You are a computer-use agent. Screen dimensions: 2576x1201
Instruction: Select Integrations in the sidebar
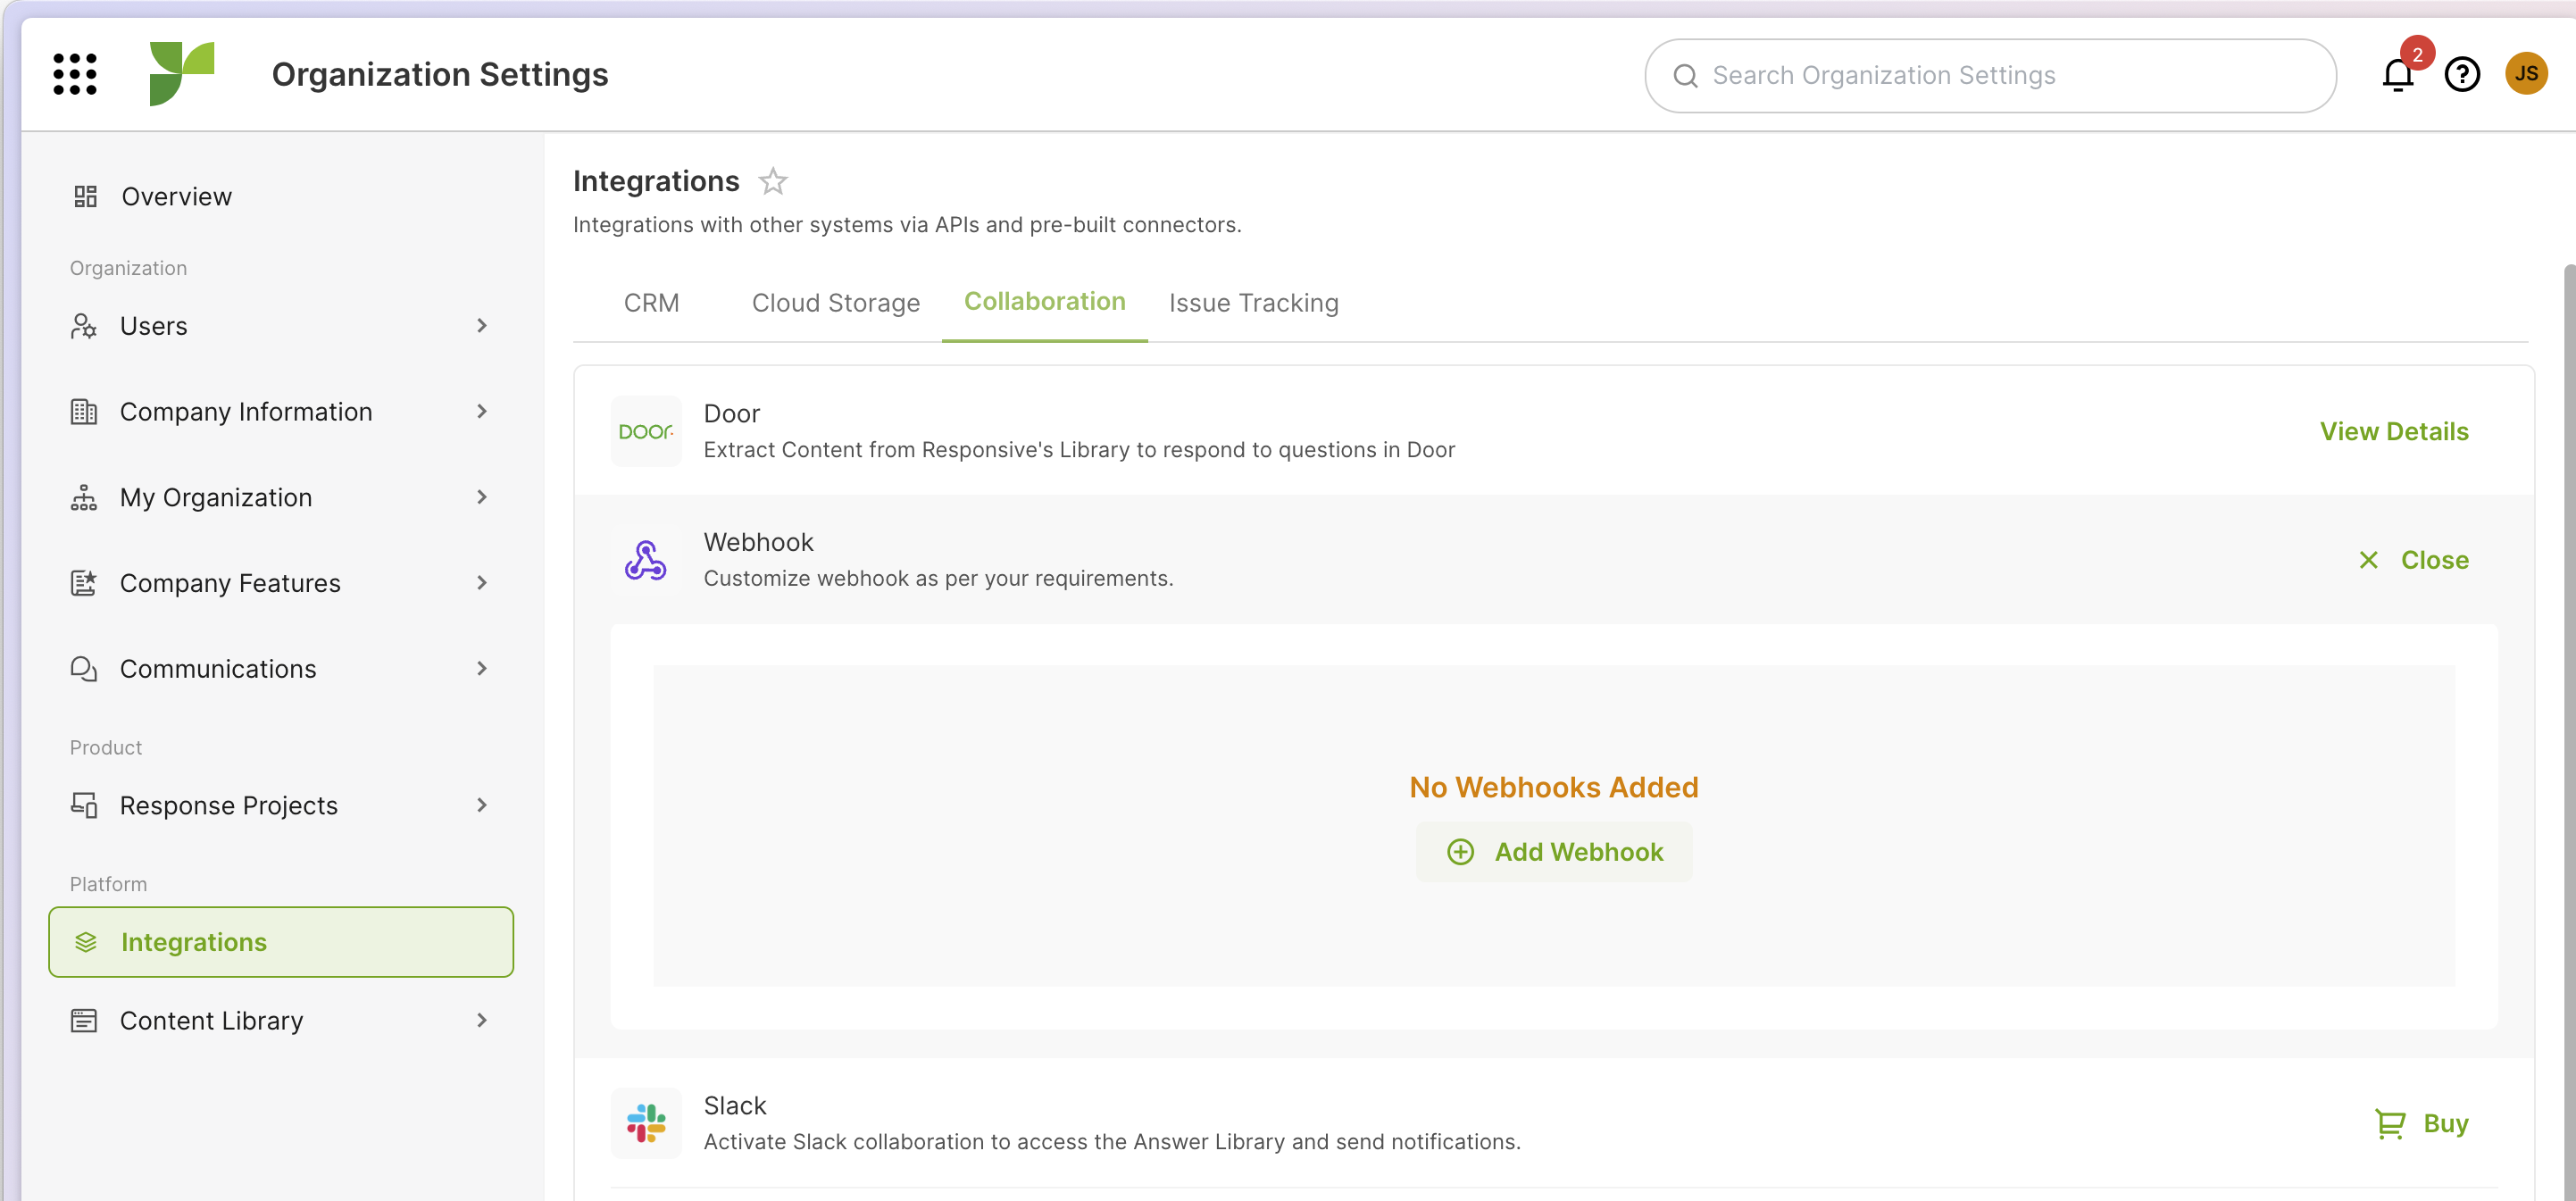coord(281,942)
